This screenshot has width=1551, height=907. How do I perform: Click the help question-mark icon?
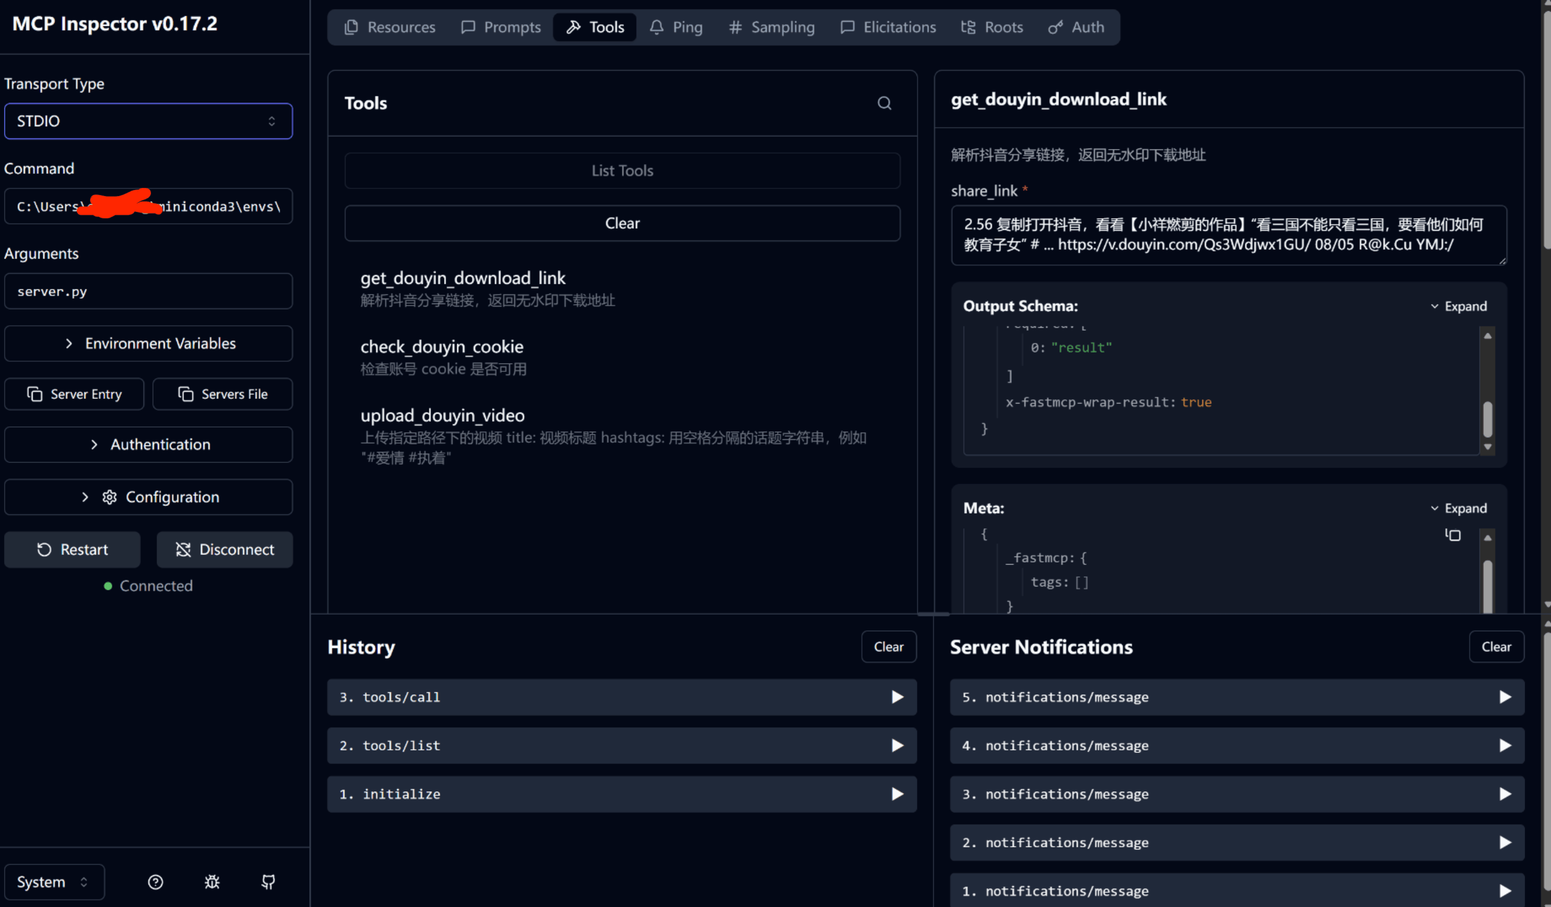pyautogui.click(x=156, y=882)
